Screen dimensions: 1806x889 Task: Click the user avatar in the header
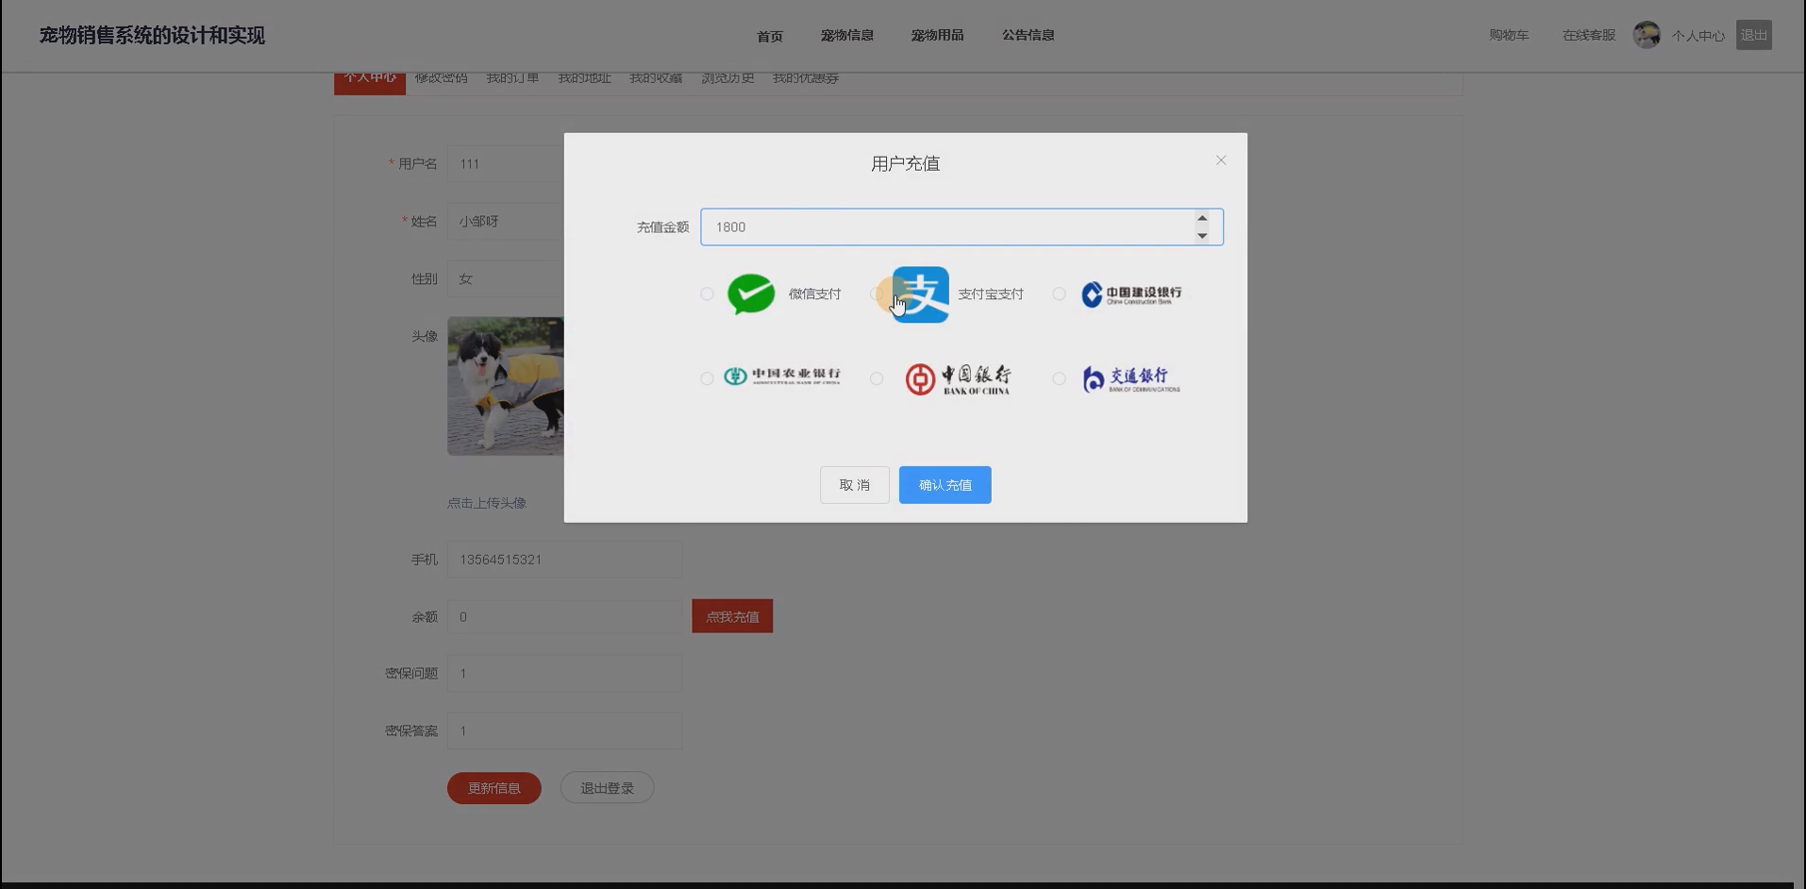[x=1647, y=35]
